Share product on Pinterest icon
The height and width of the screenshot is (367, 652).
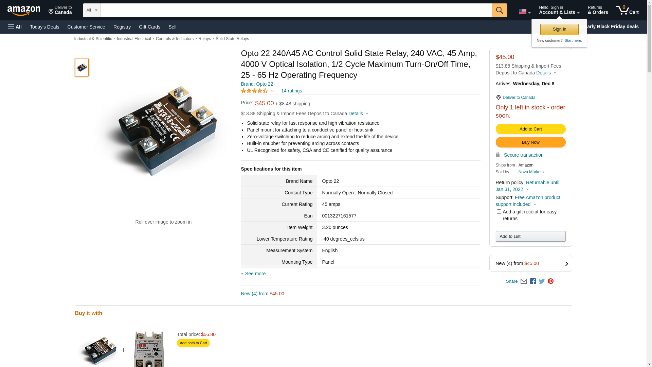(550, 281)
